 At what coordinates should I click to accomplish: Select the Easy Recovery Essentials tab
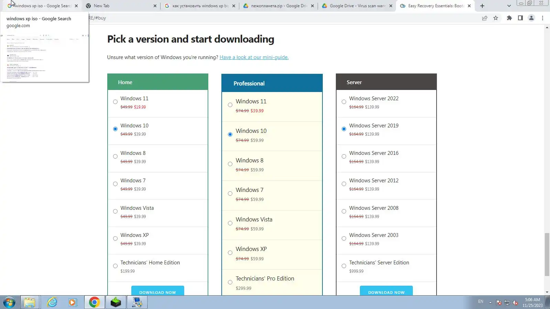[436, 6]
